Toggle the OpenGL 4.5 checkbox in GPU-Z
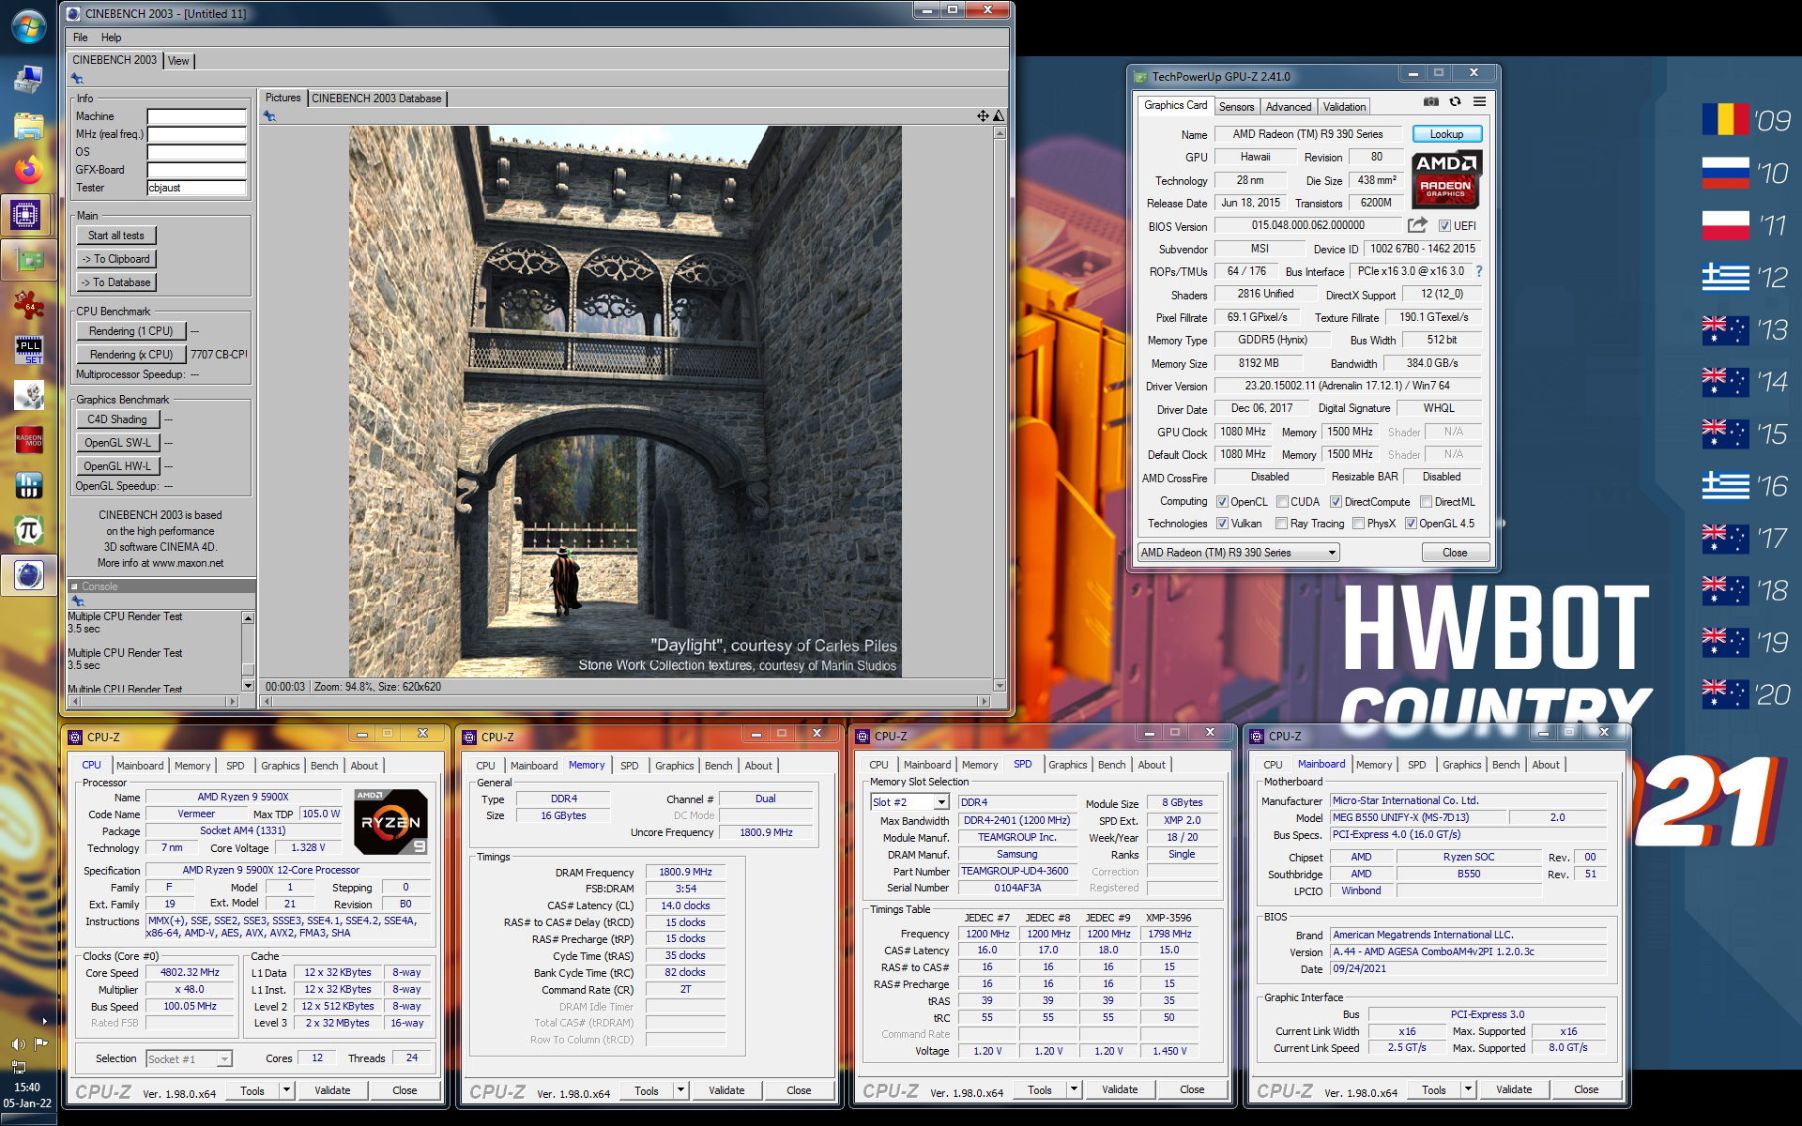Screen dimensions: 1802x1126 (x=1411, y=524)
